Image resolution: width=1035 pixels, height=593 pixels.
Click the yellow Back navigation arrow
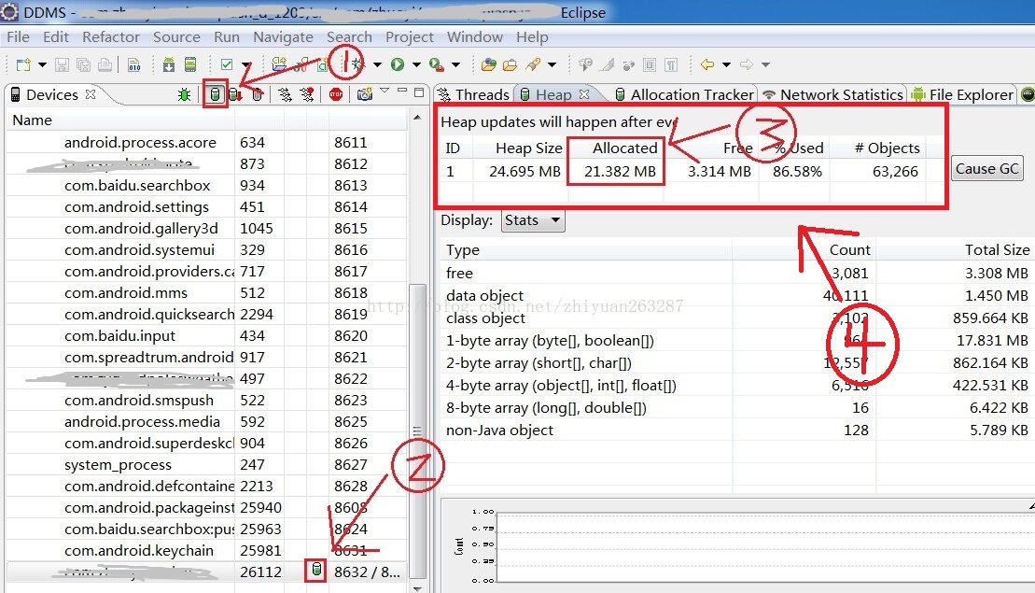706,64
